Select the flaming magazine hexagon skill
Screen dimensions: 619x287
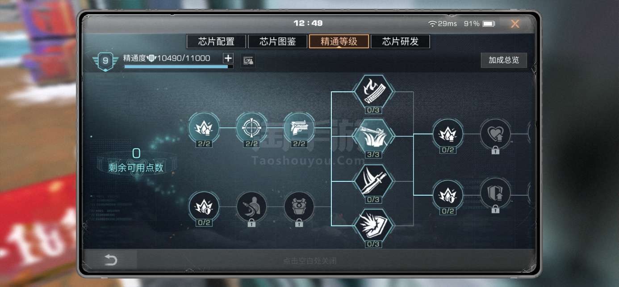point(373,91)
